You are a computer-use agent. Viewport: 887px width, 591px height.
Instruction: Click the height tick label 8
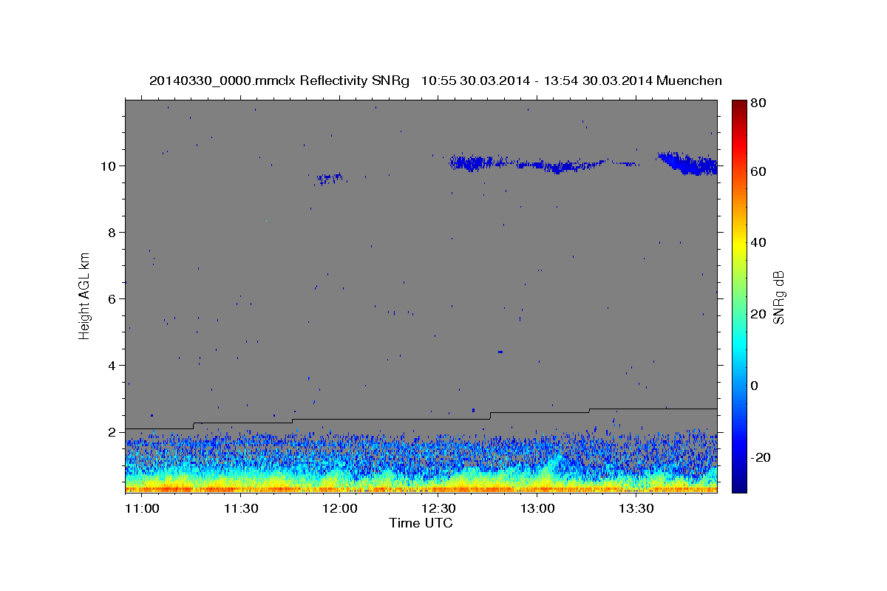coord(112,233)
